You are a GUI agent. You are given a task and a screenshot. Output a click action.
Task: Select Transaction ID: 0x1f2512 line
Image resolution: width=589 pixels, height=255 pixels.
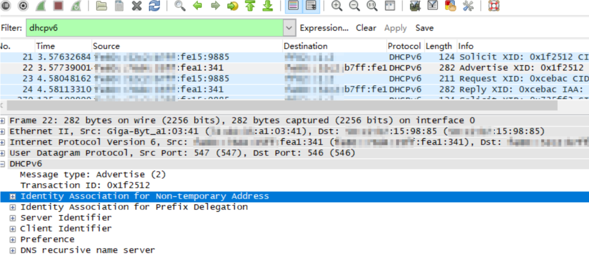click(x=85, y=185)
